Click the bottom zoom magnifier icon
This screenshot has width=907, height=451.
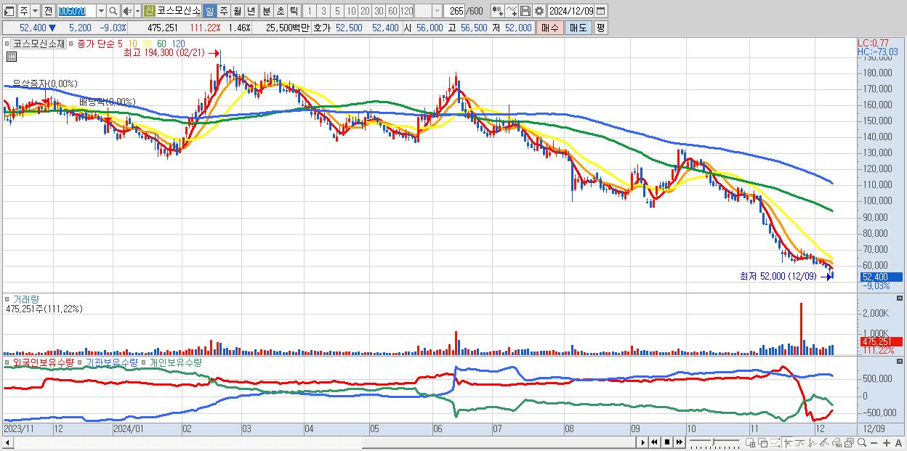point(862,442)
